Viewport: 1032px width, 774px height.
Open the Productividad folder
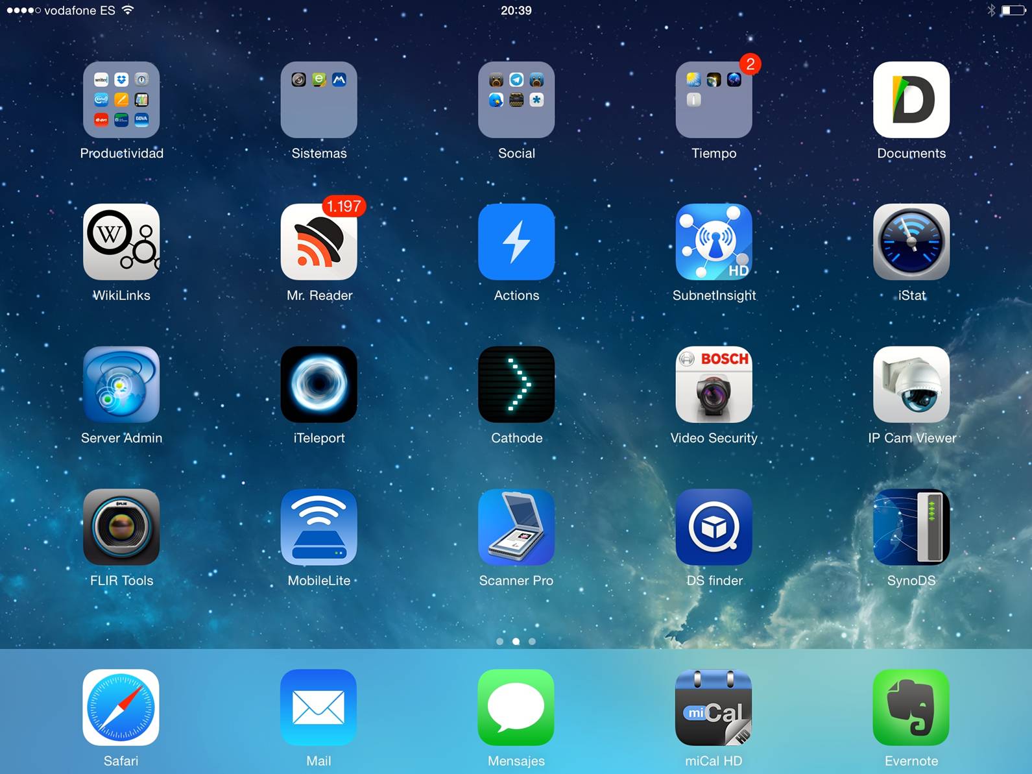[121, 99]
